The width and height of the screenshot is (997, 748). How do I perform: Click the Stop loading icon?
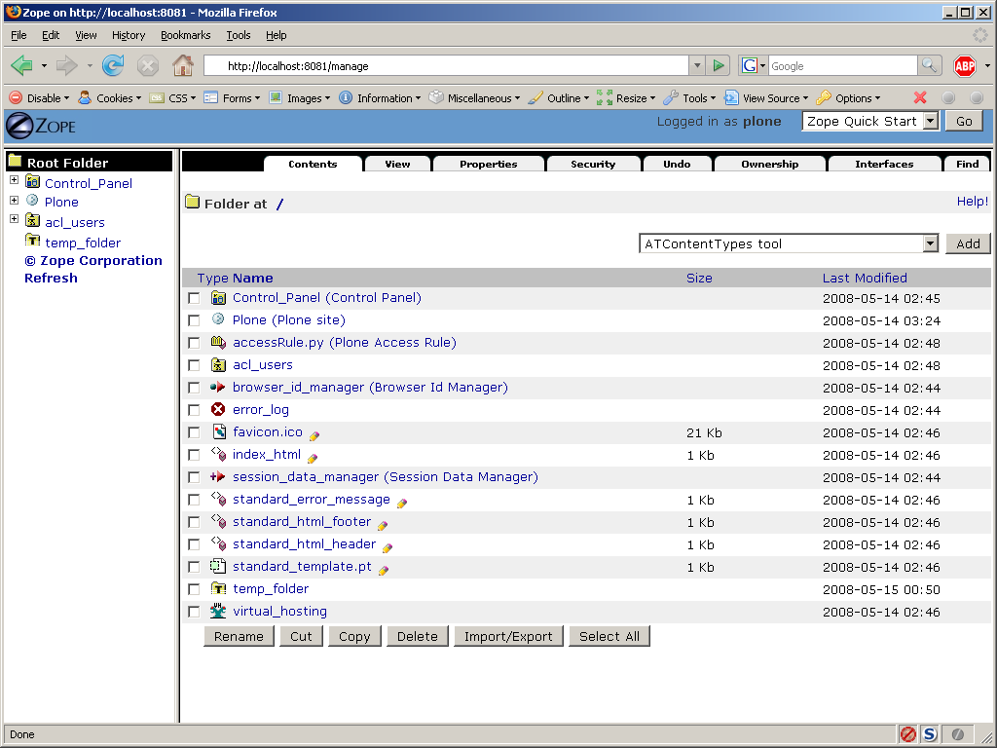[x=148, y=65]
